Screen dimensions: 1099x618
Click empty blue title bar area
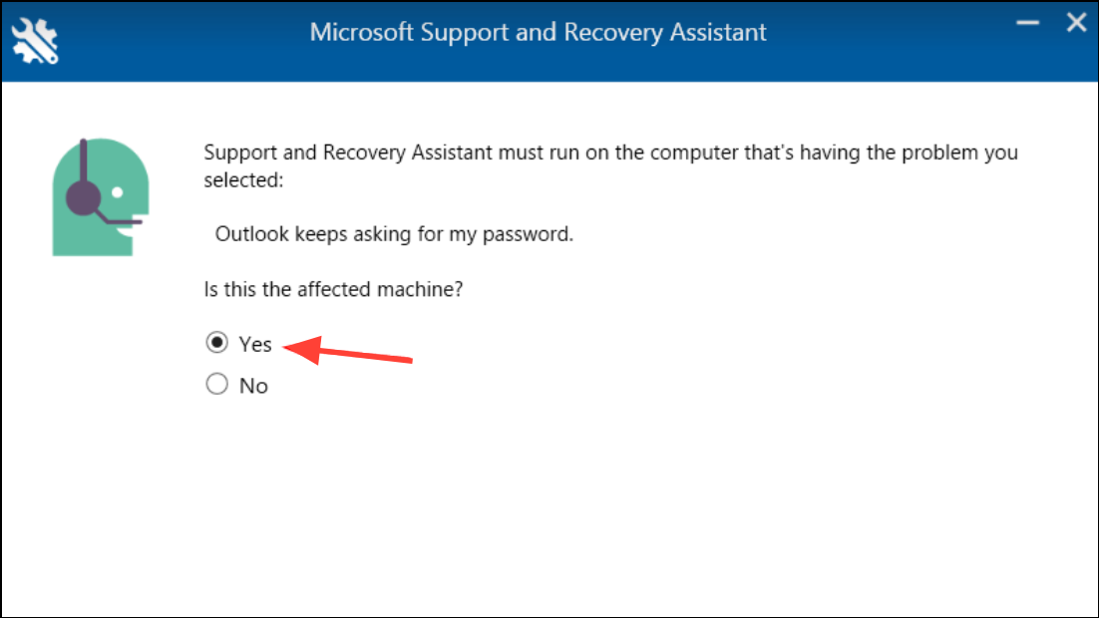pos(891,42)
